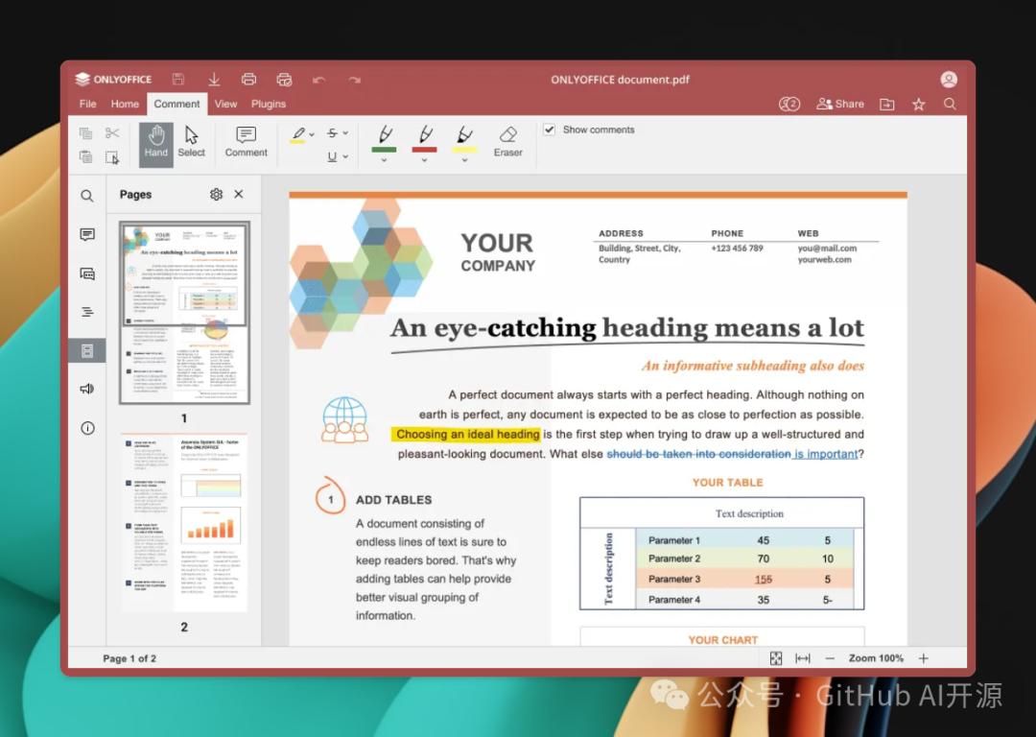Screen dimensions: 1036x737
Task: Click the co-editing users icon showing 2
Action: click(x=789, y=105)
